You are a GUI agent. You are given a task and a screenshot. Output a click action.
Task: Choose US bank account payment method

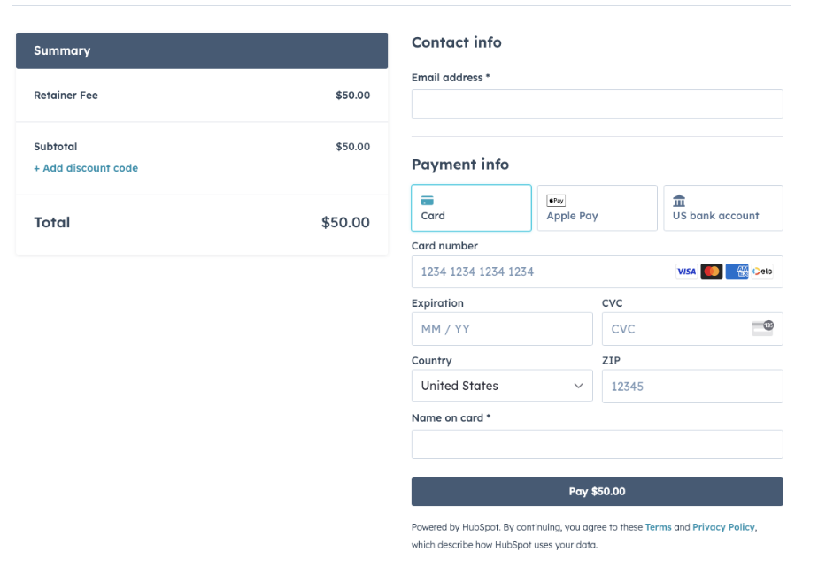[x=722, y=208]
